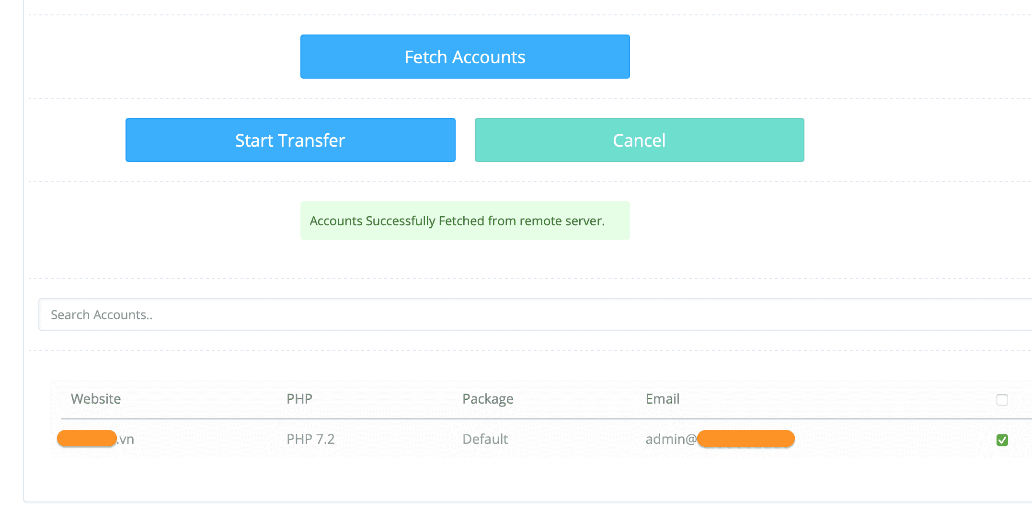Click the Email column header
Image resolution: width=1032 pixels, height=511 pixels.
pyautogui.click(x=662, y=399)
